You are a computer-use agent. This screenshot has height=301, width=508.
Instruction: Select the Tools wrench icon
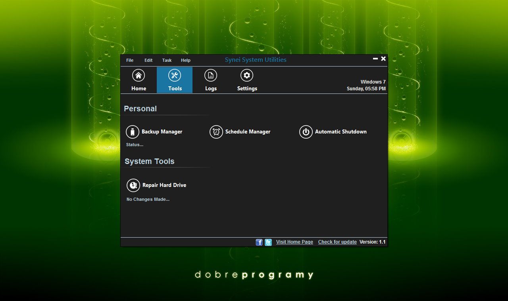[175, 75]
